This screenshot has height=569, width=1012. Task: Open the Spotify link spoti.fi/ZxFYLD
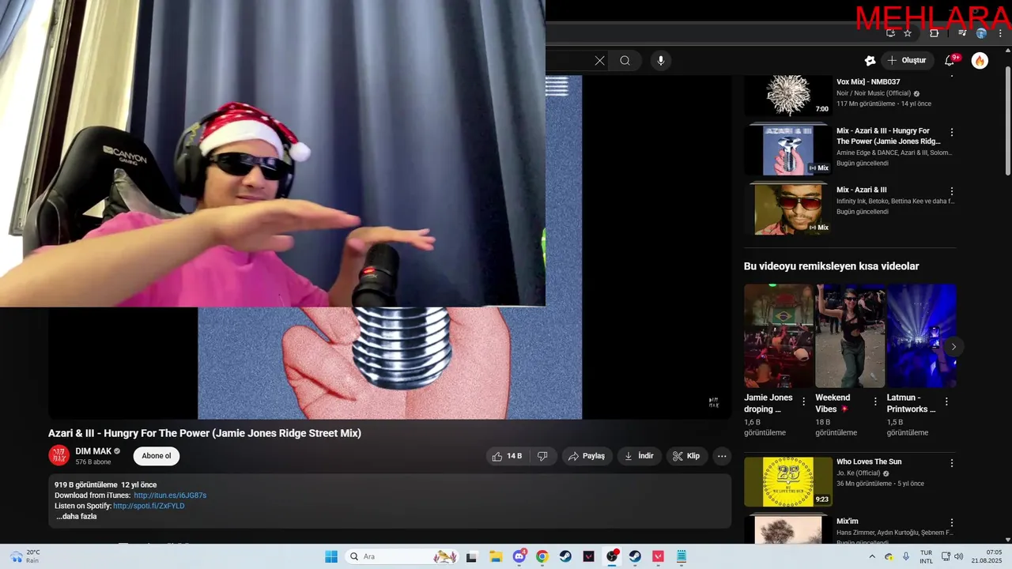(x=149, y=506)
